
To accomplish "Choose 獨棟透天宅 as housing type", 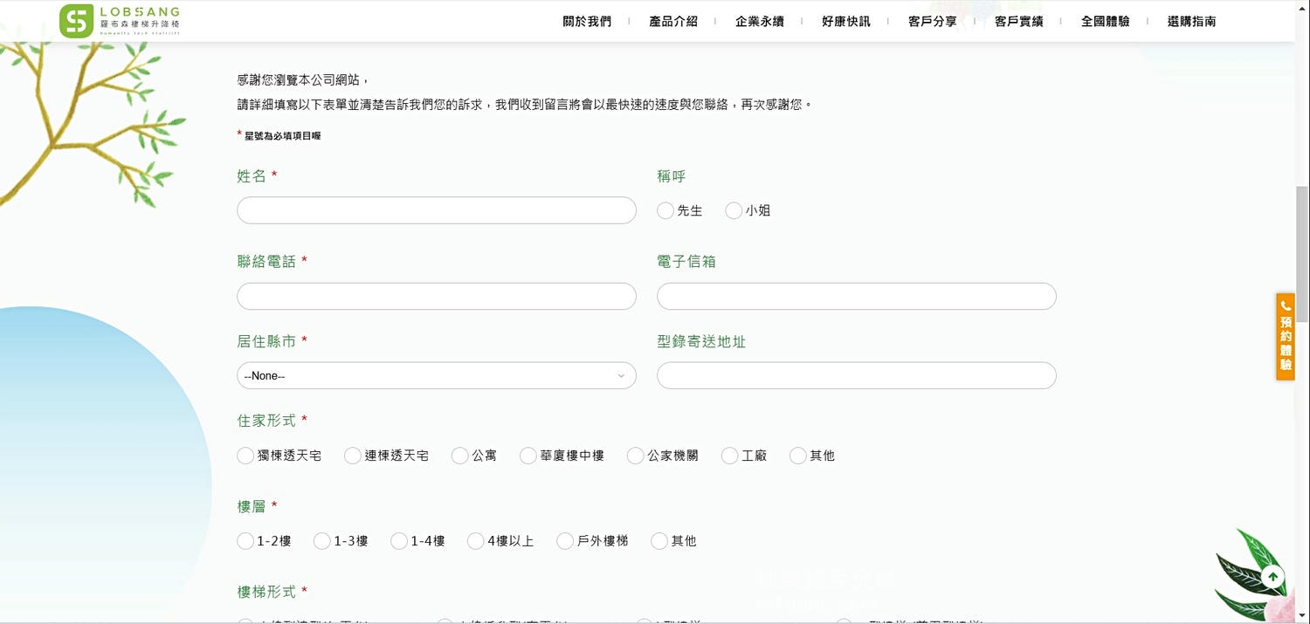I will point(245,456).
